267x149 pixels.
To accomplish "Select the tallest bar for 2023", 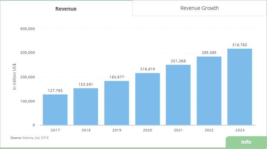I will pos(240,87).
